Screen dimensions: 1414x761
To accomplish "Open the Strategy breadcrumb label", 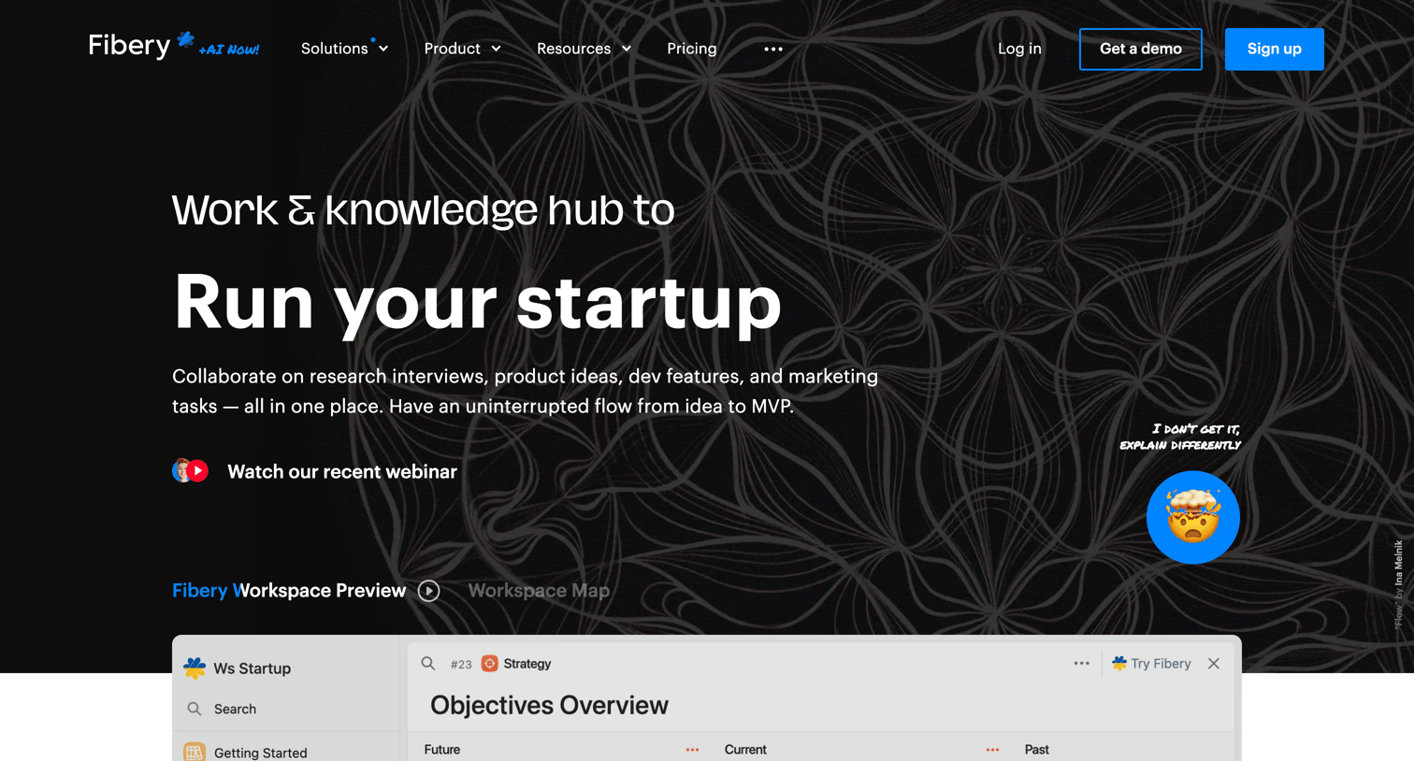I will point(527,664).
